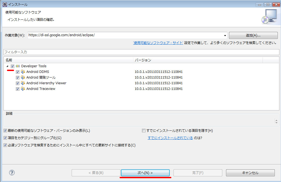Uncheck the Android Hierarchy Viewer checkbox
Viewport: 281px width, 182px height.
click(18, 83)
